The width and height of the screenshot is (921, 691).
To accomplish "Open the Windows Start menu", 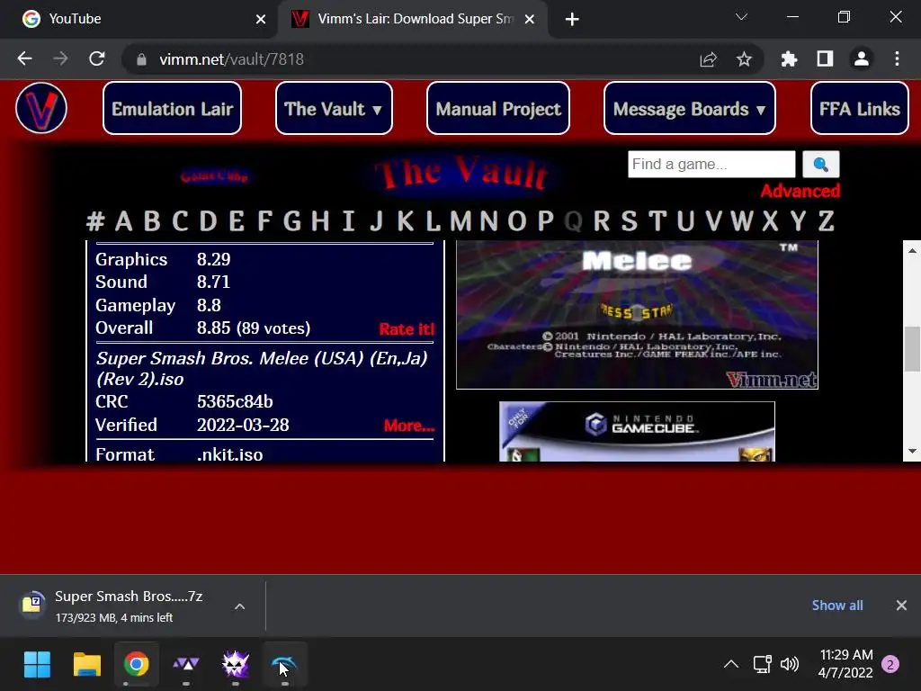I will (37, 665).
